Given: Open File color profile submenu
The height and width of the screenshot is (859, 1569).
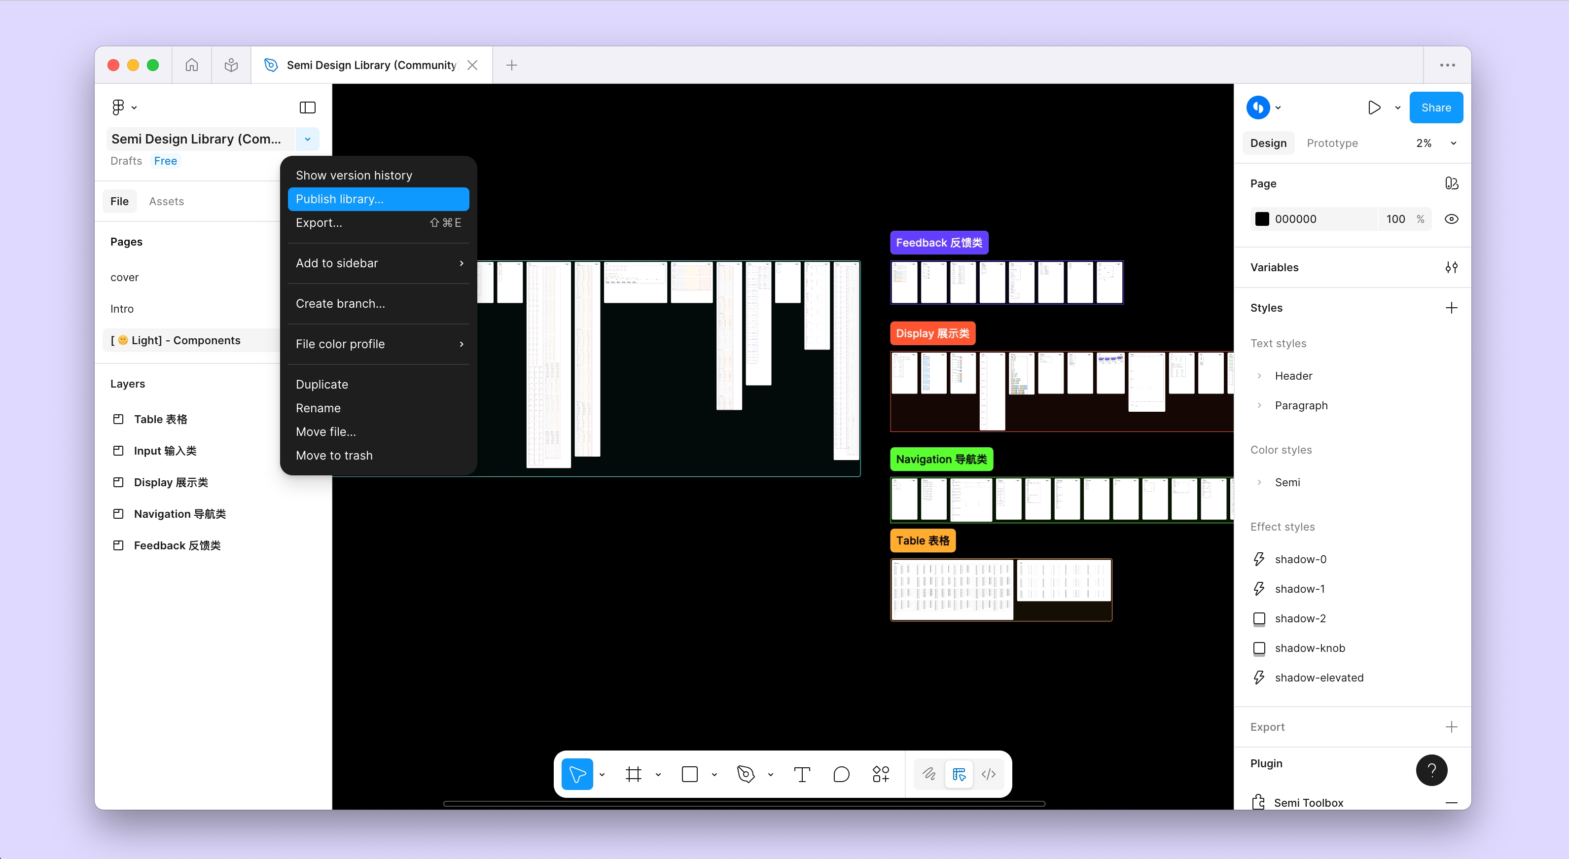Looking at the screenshot, I should [378, 344].
